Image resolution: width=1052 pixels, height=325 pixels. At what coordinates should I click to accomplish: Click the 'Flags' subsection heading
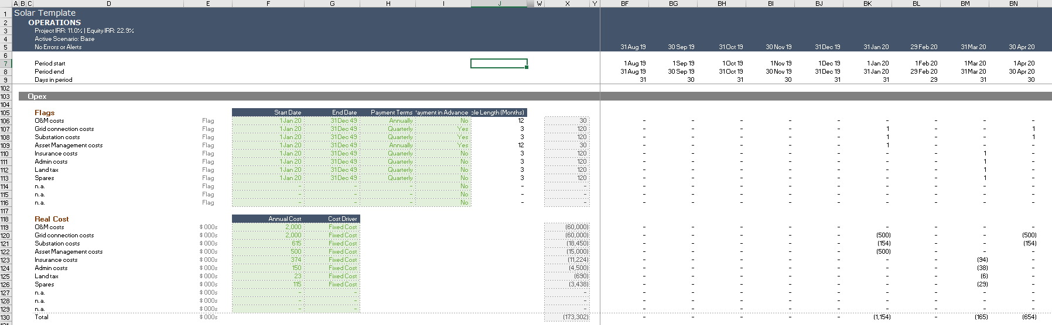click(x=45, y=113)
